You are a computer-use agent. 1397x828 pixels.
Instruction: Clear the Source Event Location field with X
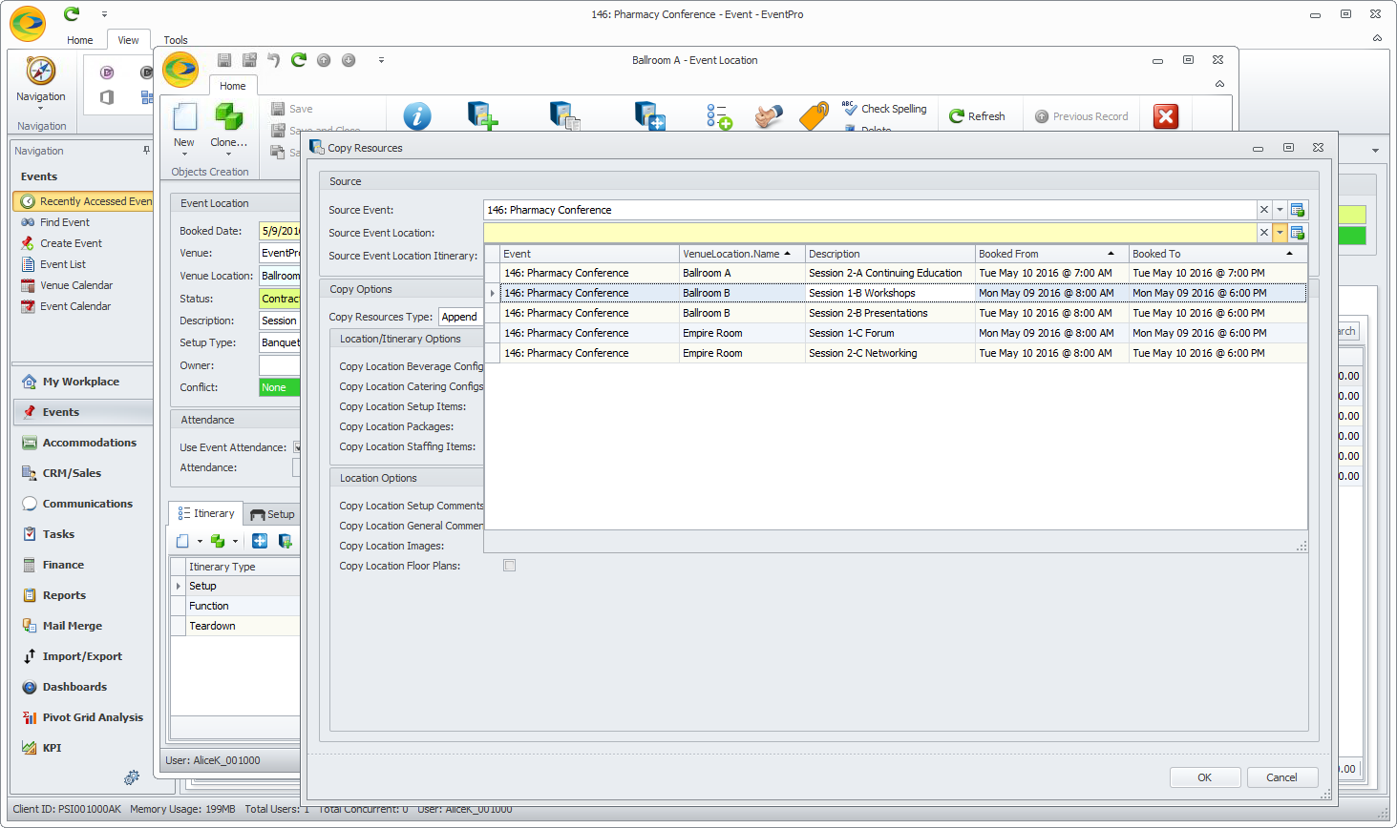coord(1264,233)
